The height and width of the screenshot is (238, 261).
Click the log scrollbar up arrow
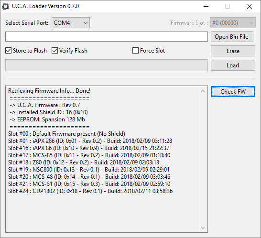tap(203, 91)
